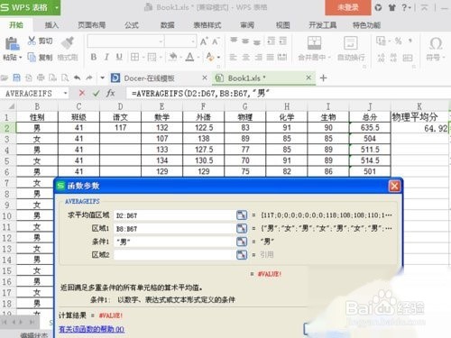Click the Redo arrow
451x338 pixels.
pyautogui.click(x=89, y=78)
